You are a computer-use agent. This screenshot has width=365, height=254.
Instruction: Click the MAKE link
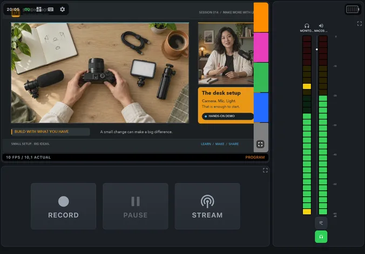point(220,144)
